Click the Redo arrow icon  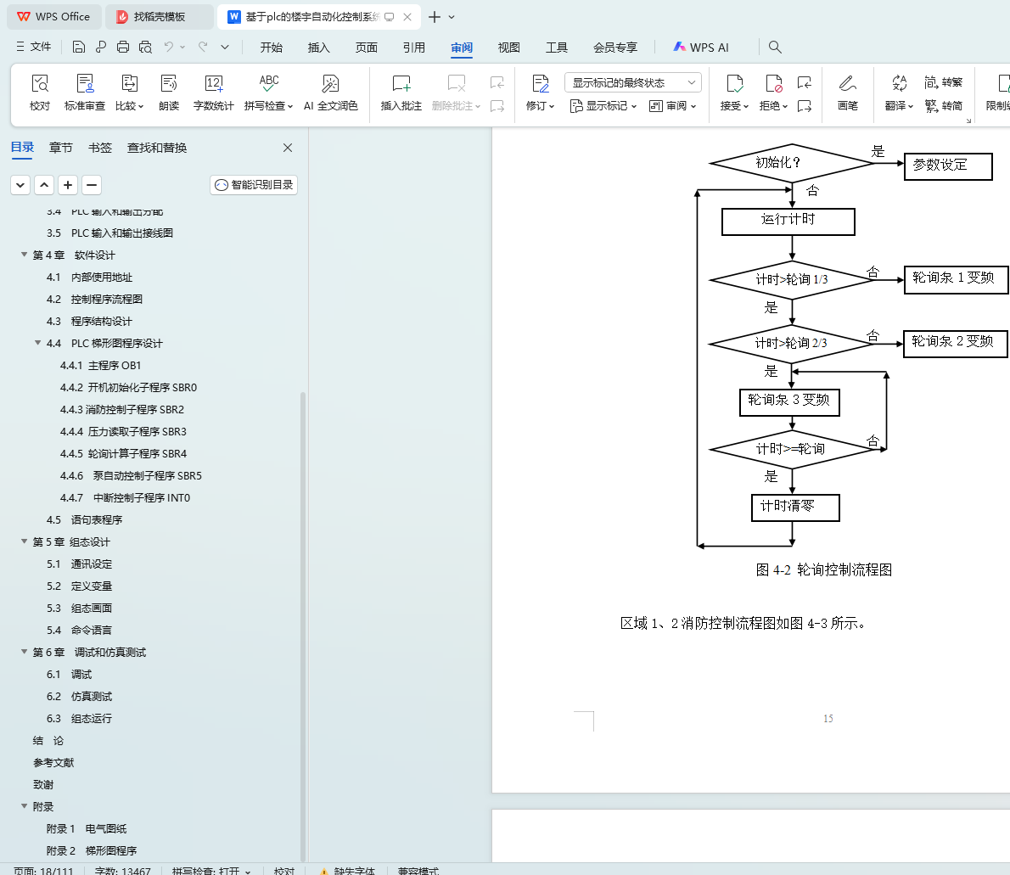(x=203, y=47)
